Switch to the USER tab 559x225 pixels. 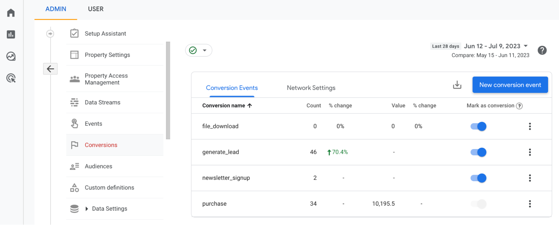(x=96, y=9)
